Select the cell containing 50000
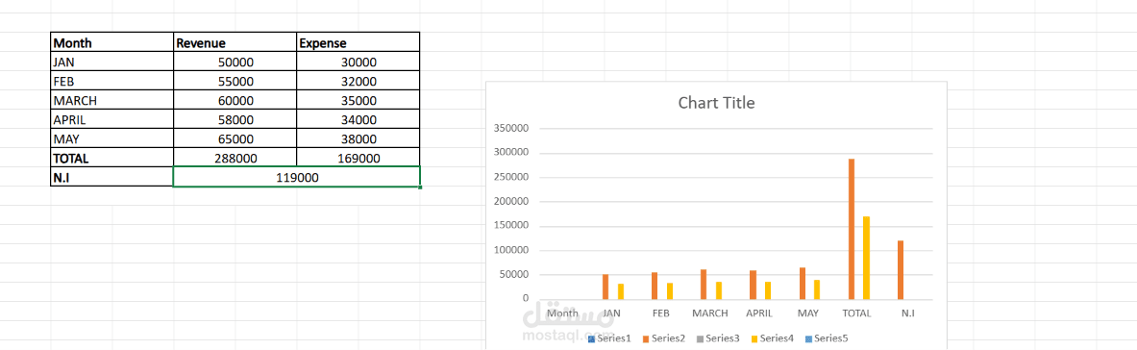The width and height of the screenshot is (1137, 350). pos(235,62)
